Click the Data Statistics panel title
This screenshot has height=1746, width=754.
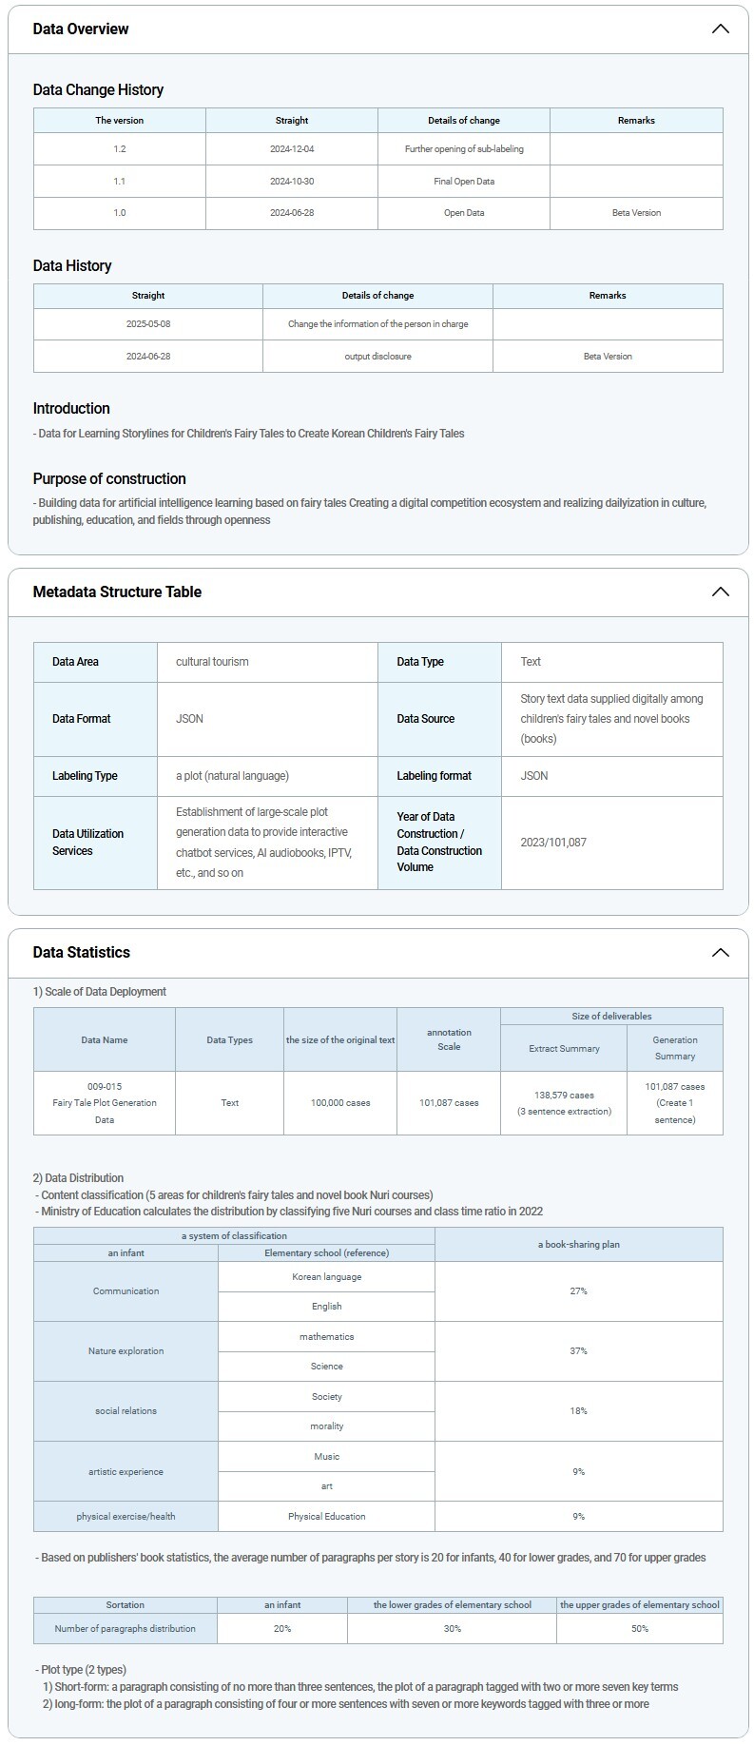(82, 952)
